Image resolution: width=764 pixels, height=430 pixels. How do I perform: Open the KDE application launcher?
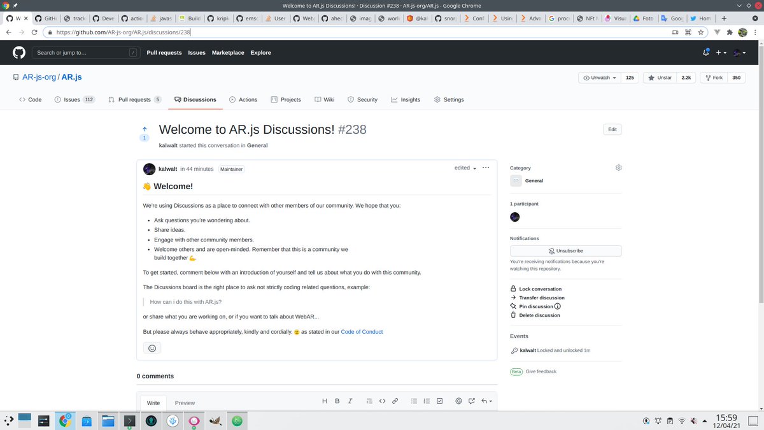(8, 420)
